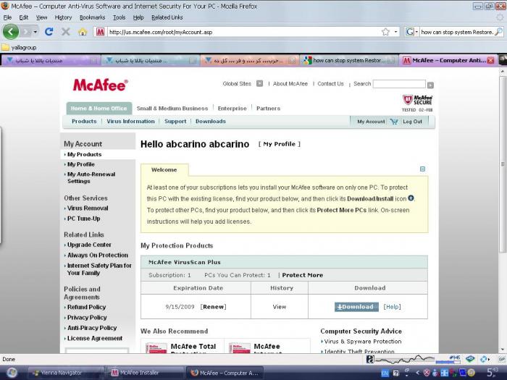Click the stop loading X icon

click(x=66, y=32)
